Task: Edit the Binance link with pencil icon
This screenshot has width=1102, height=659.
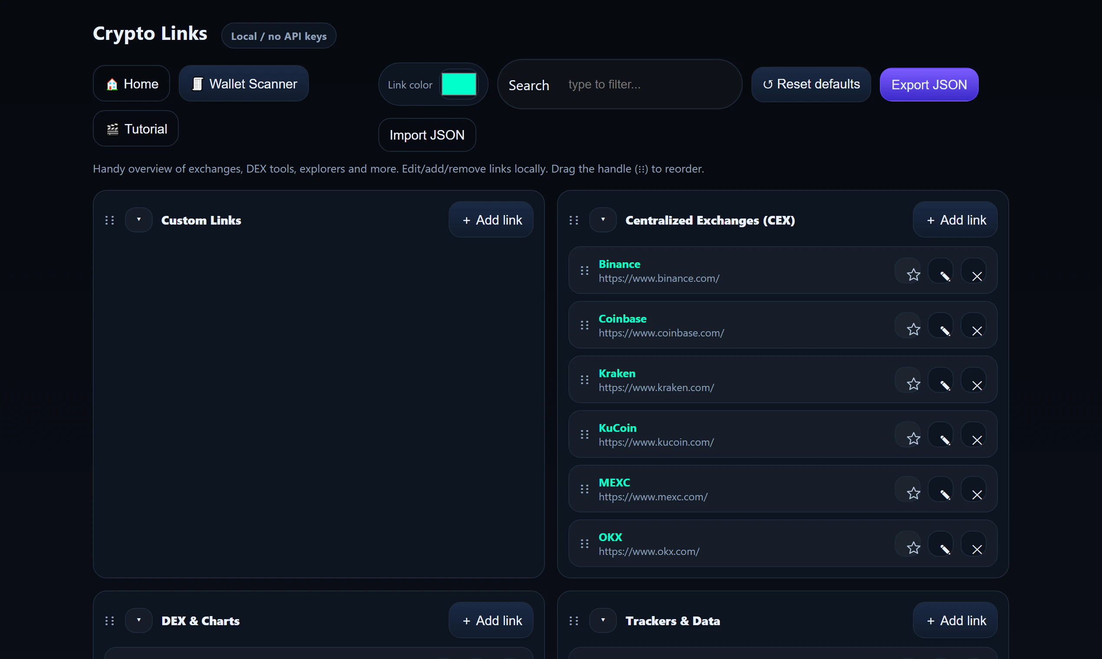Action: pyautogui.click(x=941, y=271)
